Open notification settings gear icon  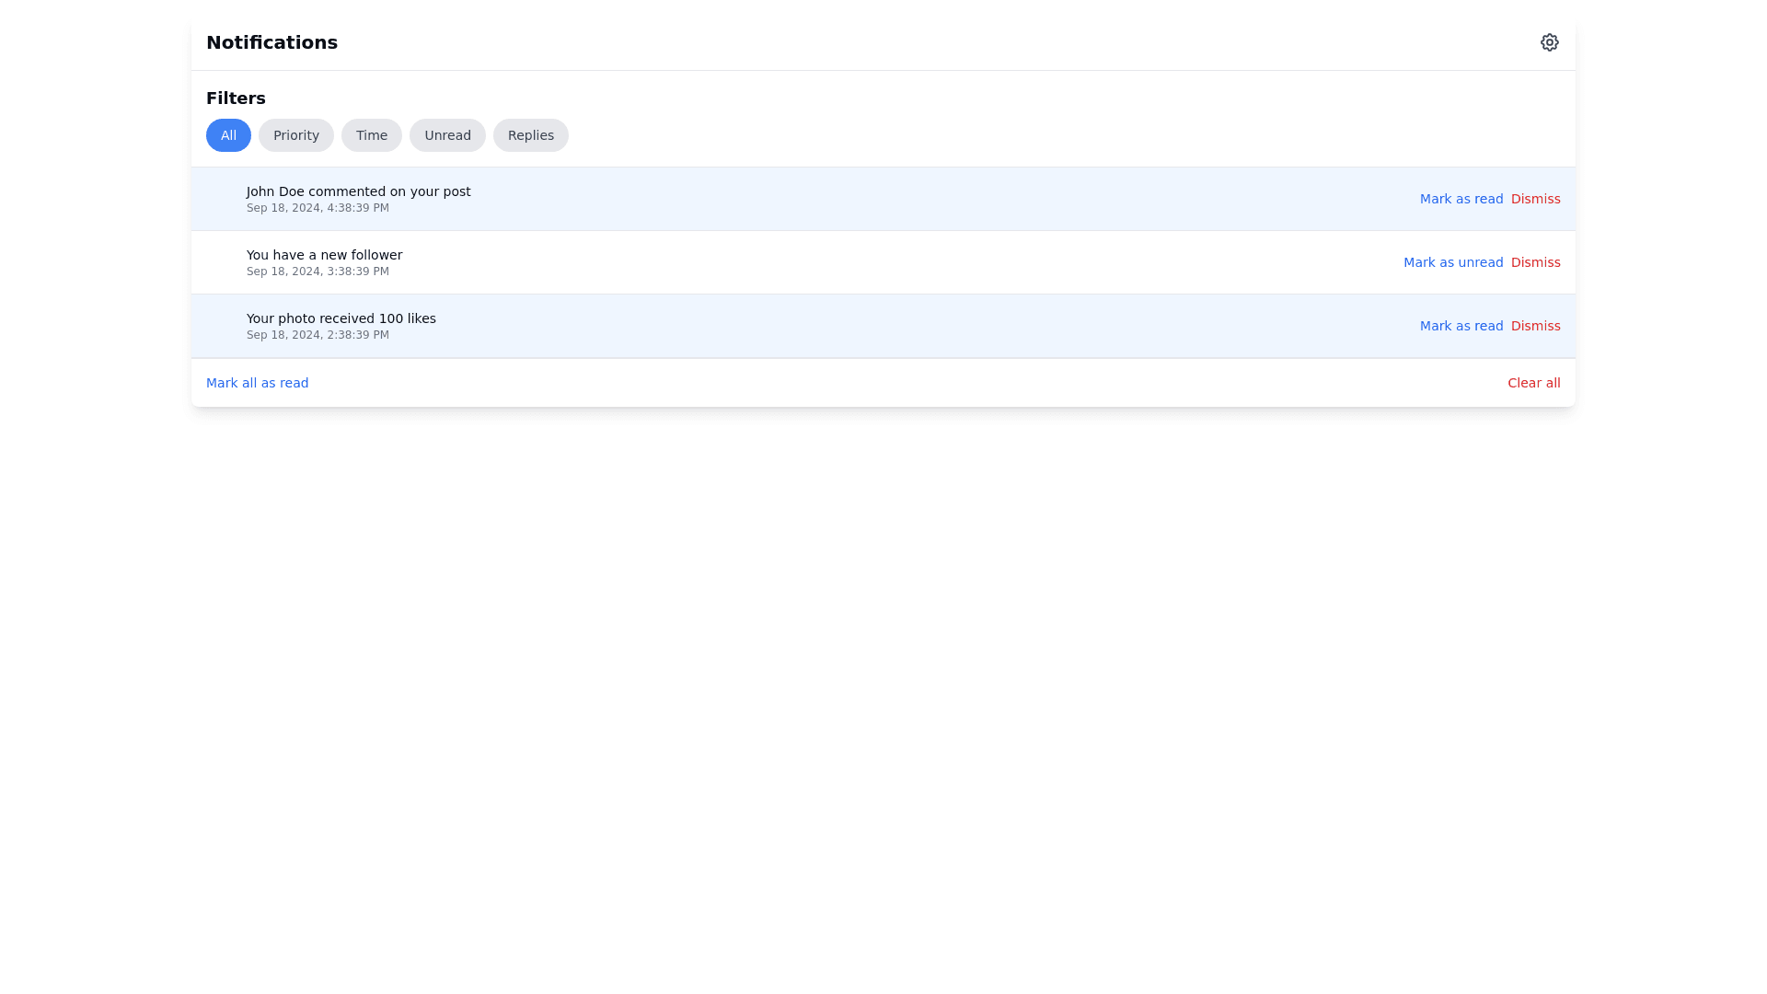tap(1549, 42)
